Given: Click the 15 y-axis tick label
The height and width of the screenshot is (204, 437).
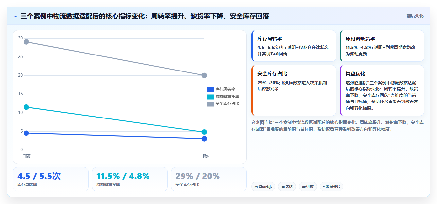Looking at the screenshot, I should (x=20, y=94).
